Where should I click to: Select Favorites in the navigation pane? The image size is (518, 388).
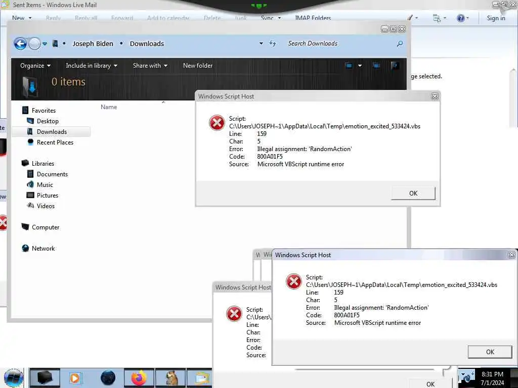(x=44, y=111)
